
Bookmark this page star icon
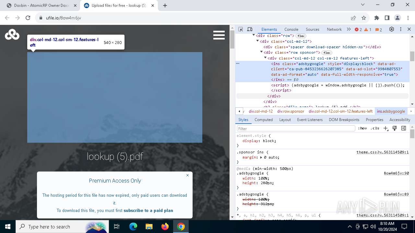[x=364, y=18]
